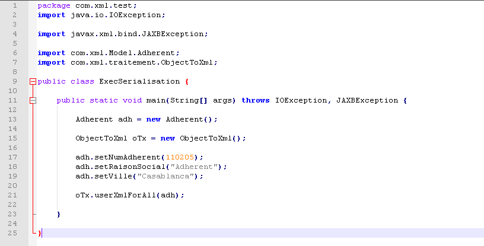Click the 'throws' keyword on line 11
Image resolution: width=484 pixels, height=246 pixels.
click(256, 100)
